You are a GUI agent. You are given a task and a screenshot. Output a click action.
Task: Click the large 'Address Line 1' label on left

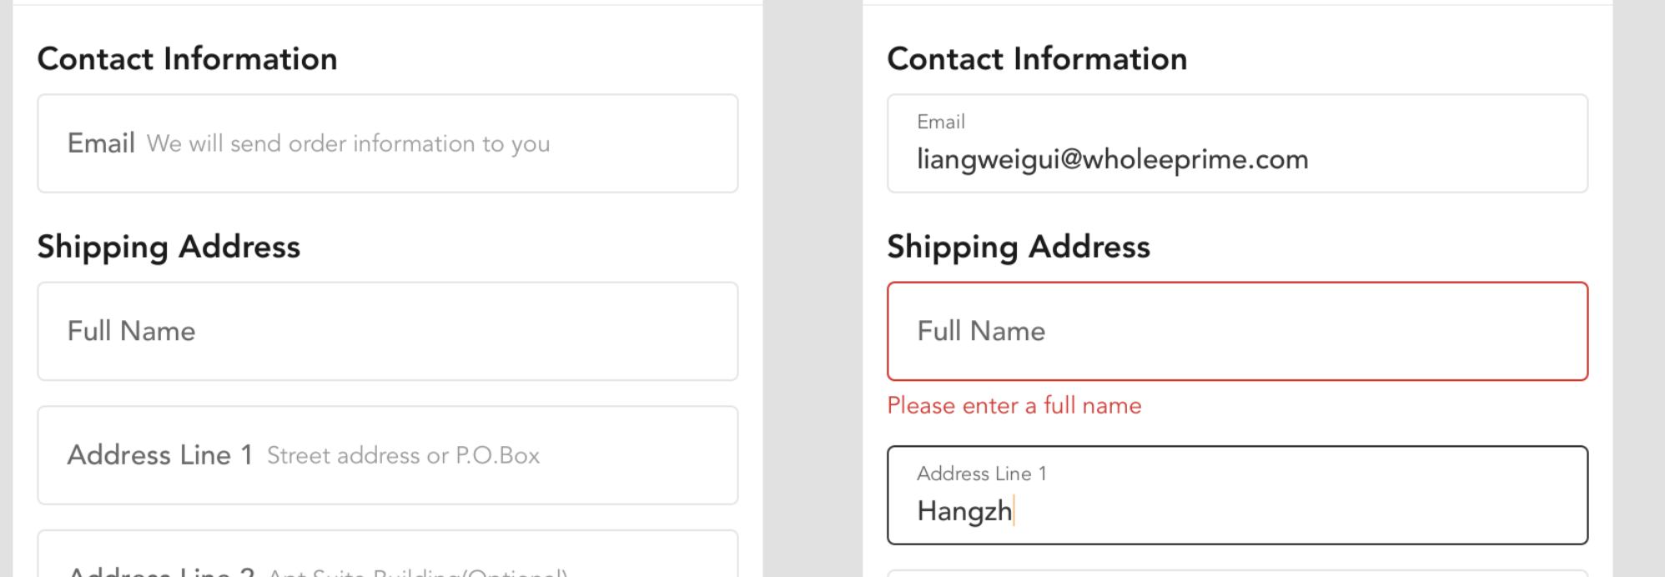(159, 455)
